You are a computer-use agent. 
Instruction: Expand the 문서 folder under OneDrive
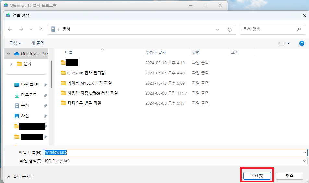(x=11, y=64)
